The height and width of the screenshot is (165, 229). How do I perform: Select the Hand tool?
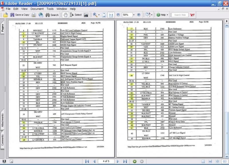coord(65,15)
